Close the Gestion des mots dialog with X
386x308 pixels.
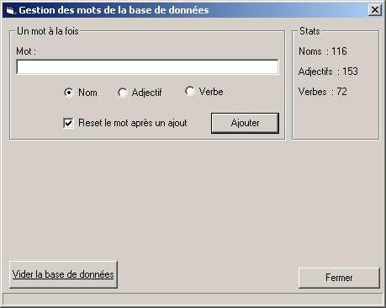click(375, 10)
